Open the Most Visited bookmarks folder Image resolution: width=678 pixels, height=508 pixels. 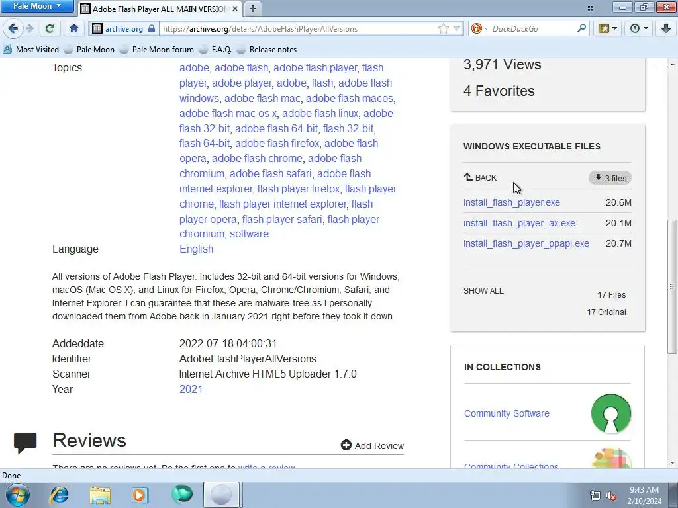[31, 49]
